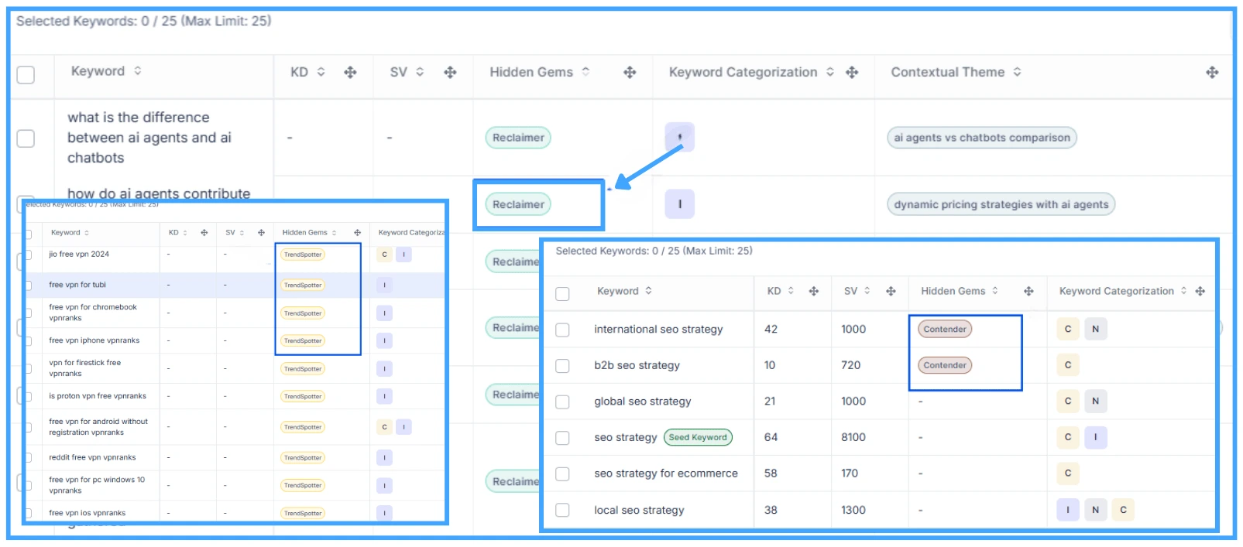1243x547 pixels.
Task: Check the row for ai agents and ai chatbots difference
Action: (x=26, y=138)
